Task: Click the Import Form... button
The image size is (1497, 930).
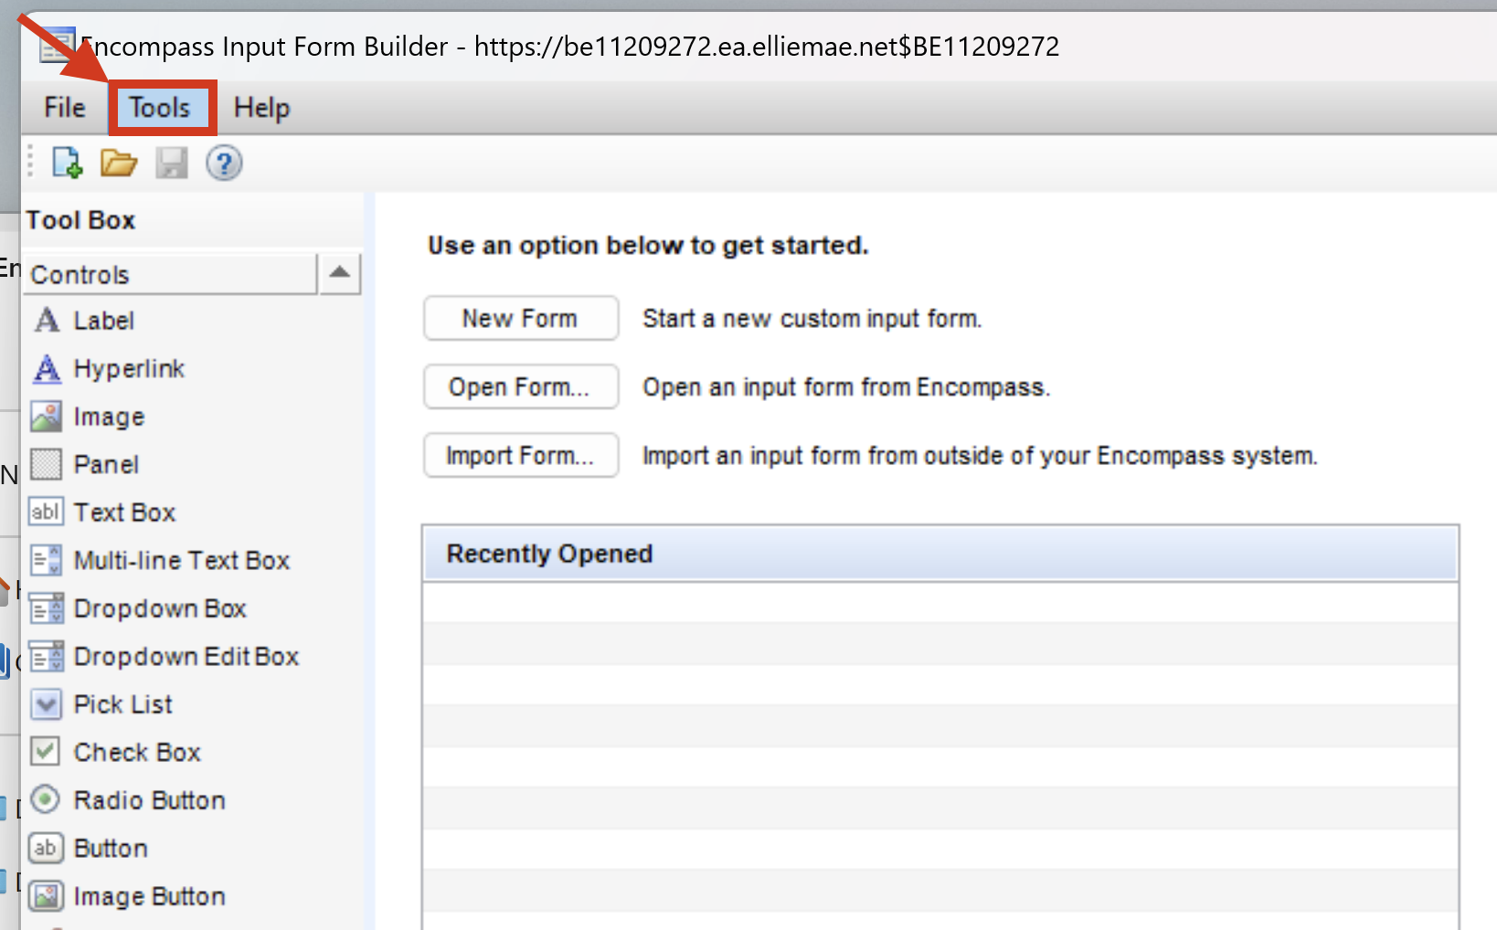Action: (520, 456)
